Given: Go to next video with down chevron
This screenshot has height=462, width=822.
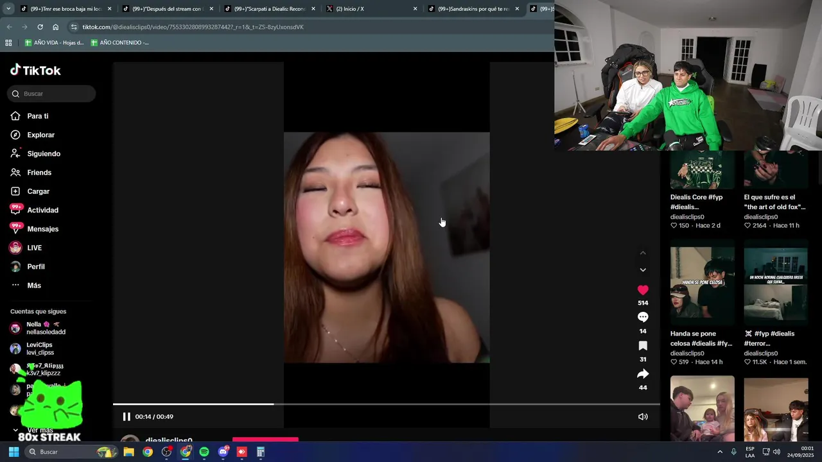Looking at the screenshot, I should (643, 269).
